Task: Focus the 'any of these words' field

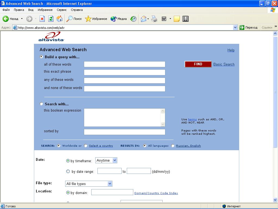Action: click(124, 81)
